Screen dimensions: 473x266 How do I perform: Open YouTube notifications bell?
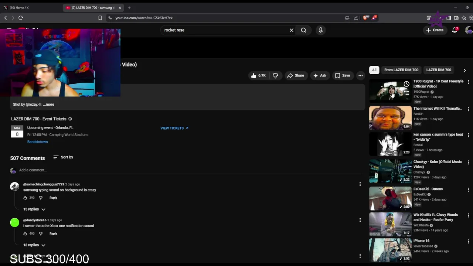455,30
